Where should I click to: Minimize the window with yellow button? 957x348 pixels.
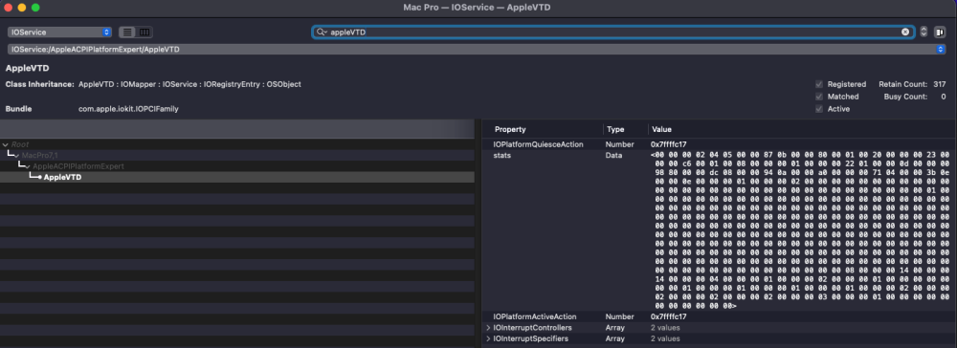tap(22, 8)
